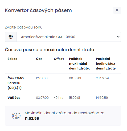Image resolution: width=127 pixels, height=131 pixels.
Task: Click the info icon near reset countdown
Action: [x=16, y=116]
